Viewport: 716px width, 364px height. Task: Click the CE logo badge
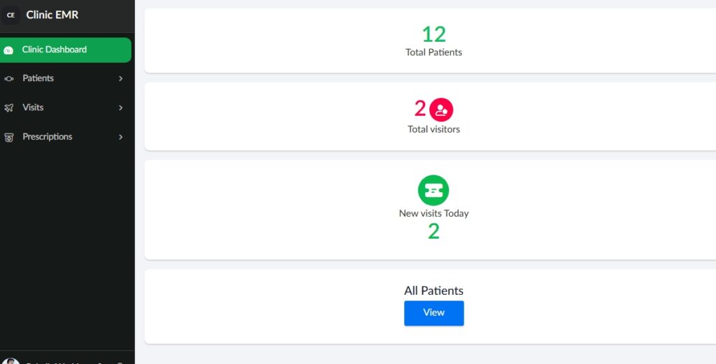click(10, 15)
